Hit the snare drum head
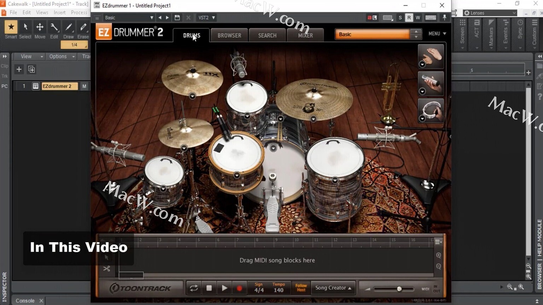Screen dimensions: 543x305 (x=237, y=152)
